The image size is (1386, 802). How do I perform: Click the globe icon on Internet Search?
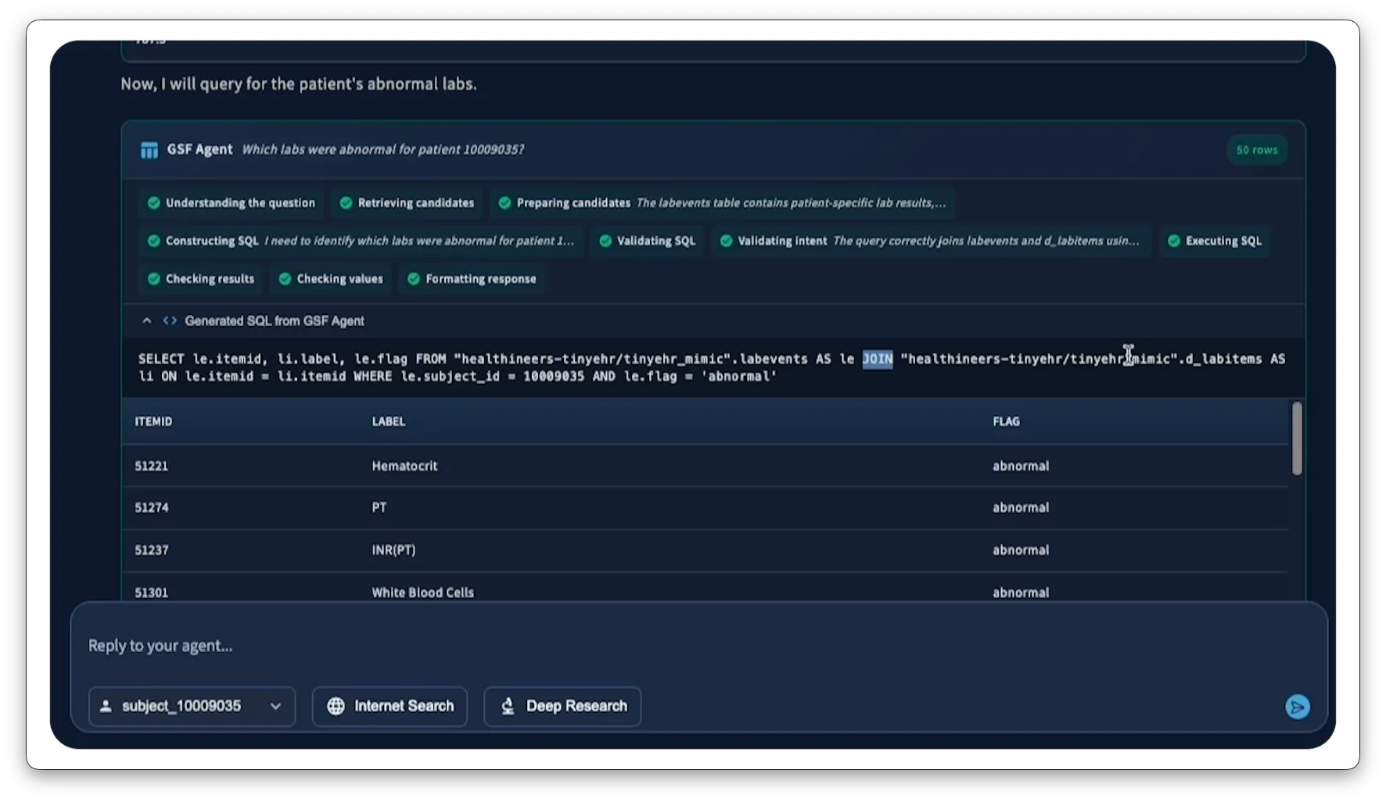point(336,707)
